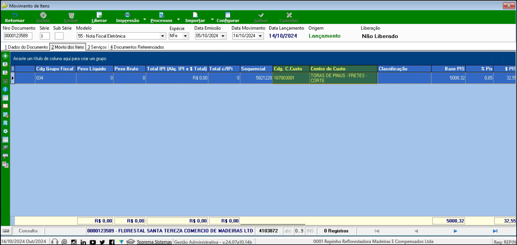Click the green plus add icon in sidebar
This screenshot has width=517, height=245.
(5, 56)
